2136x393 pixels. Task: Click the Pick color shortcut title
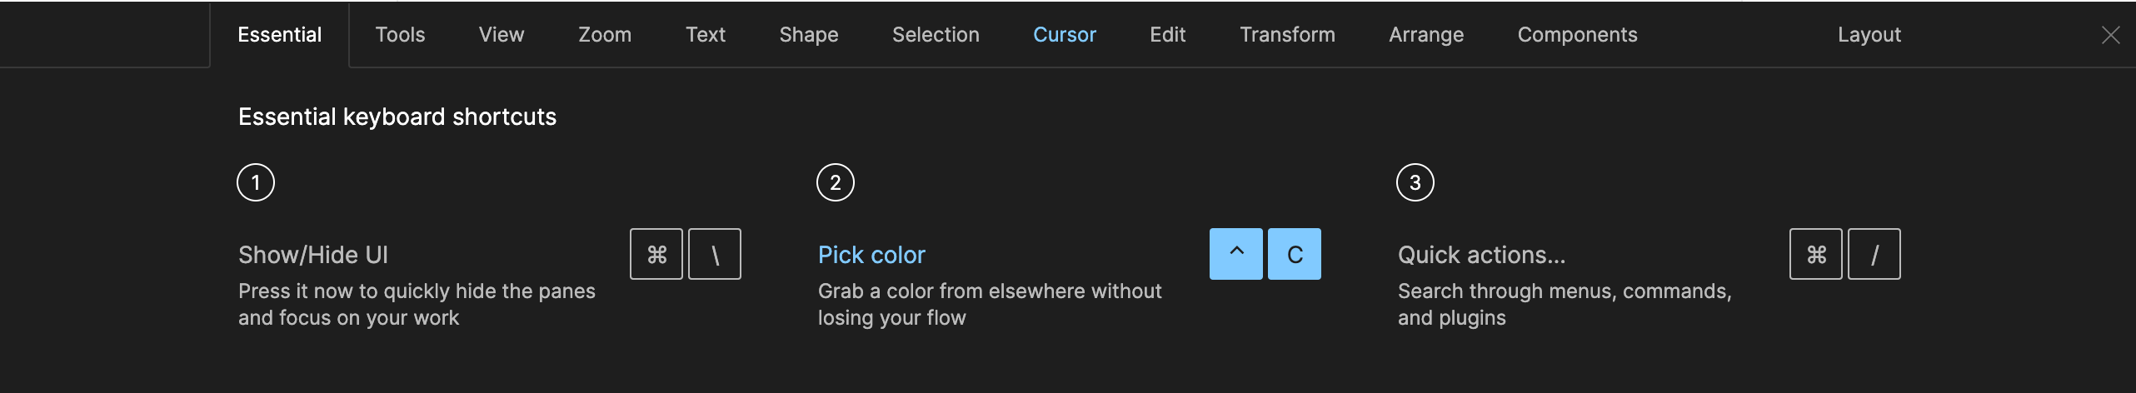[871, 255]
